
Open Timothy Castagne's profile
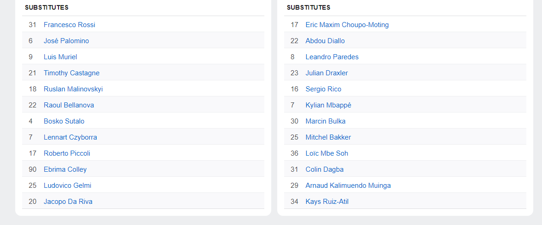(x=71, y=73)
